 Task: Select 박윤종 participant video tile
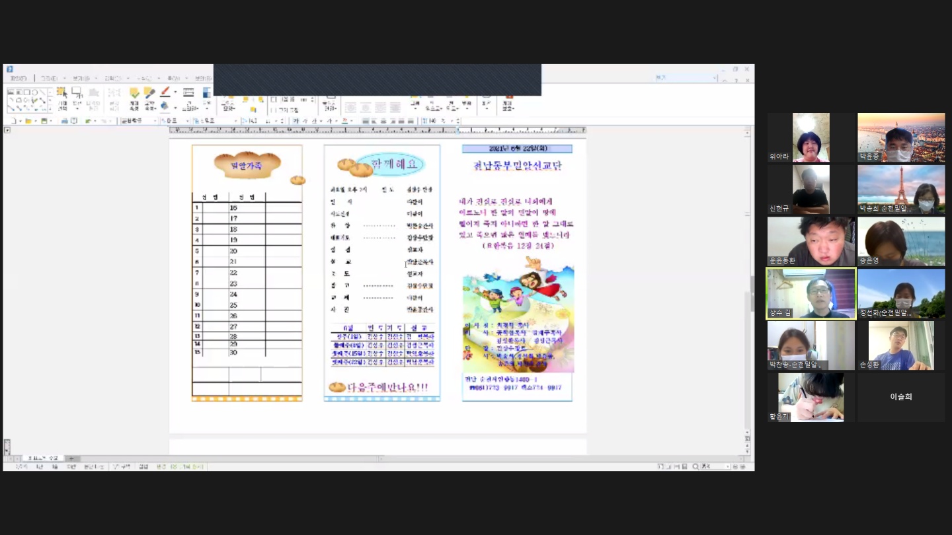(x=901, y=137)
